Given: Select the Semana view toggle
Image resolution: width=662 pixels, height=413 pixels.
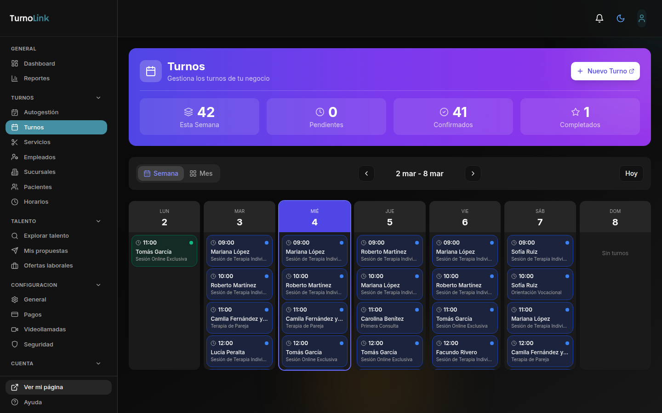Looking at the screenshot, I should (x=161, y=173).
